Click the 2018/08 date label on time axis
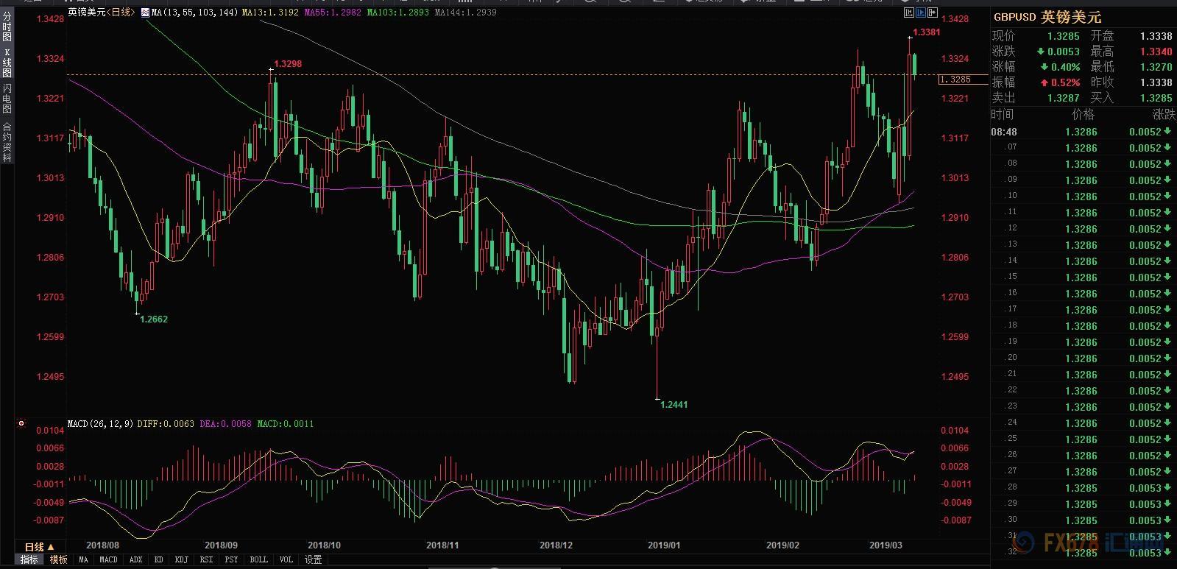 [102, 545]
